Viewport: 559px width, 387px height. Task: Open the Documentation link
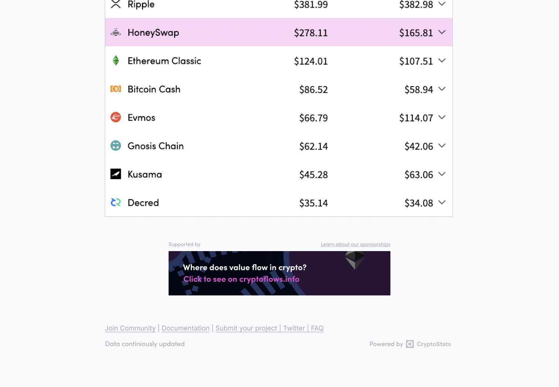pos(186,328)
